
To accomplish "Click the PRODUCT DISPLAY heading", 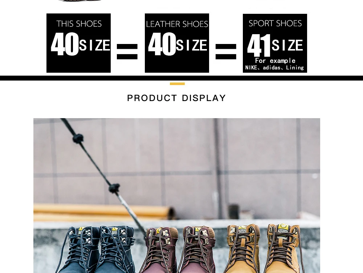I will click(176, 98).
